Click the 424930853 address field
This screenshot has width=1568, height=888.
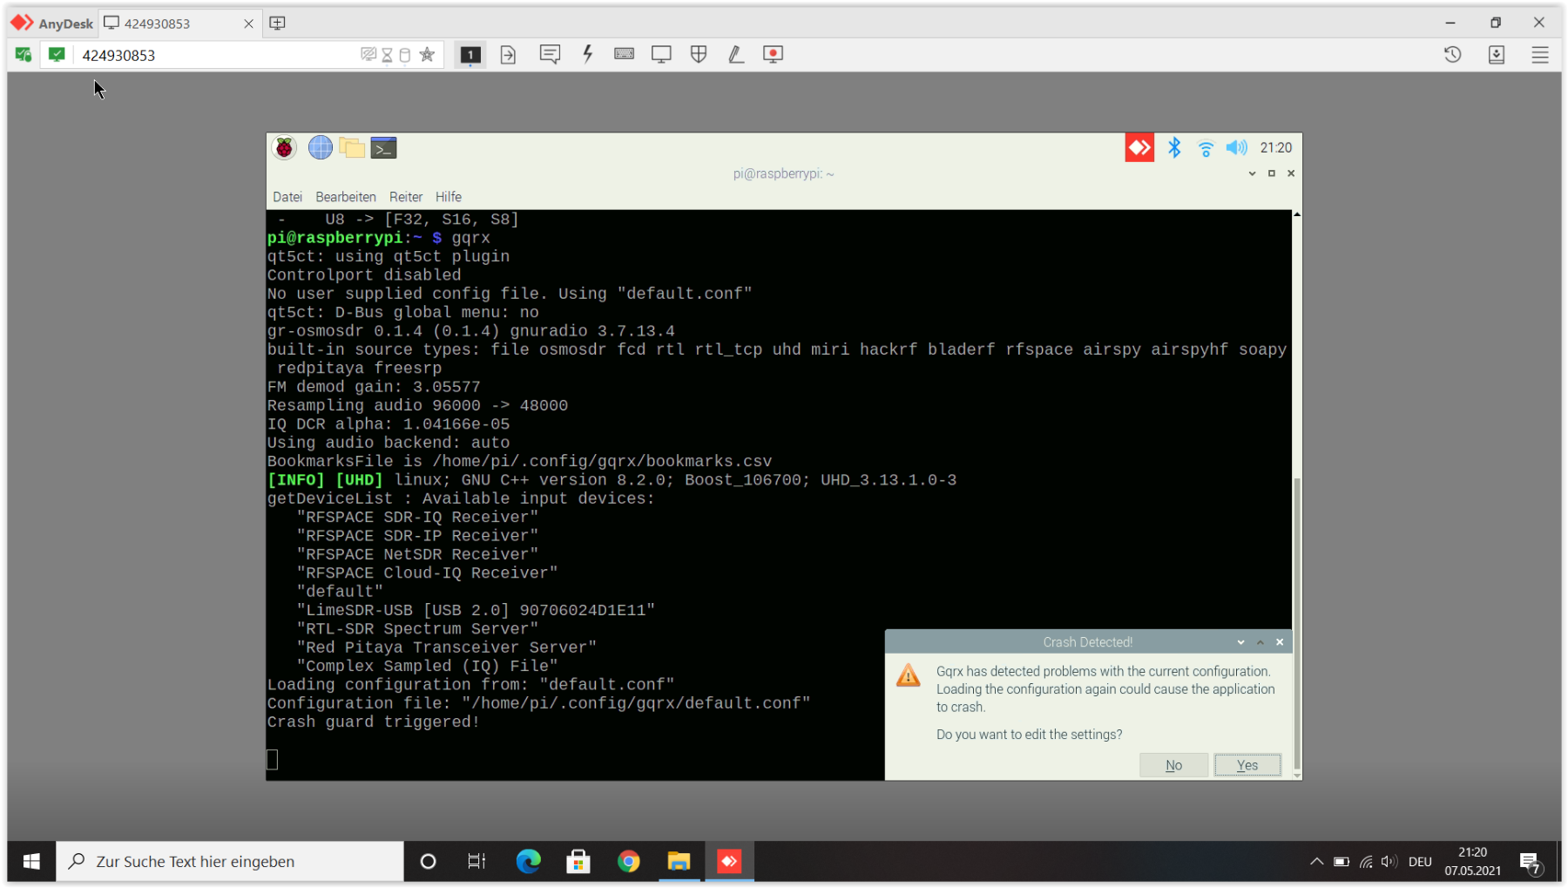point(218,55)
